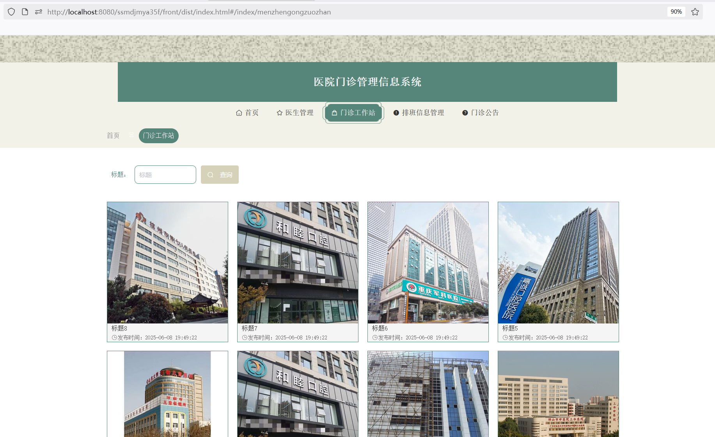Click the 门诊工作站 breadcrumb pill
The image size is (715, 437).
[x=158, y=135]
